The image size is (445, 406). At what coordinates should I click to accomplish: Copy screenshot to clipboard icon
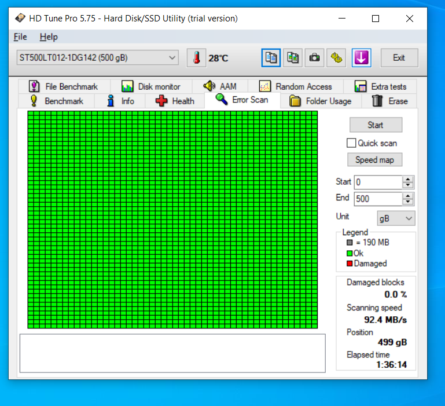click(x=293, y=58)
